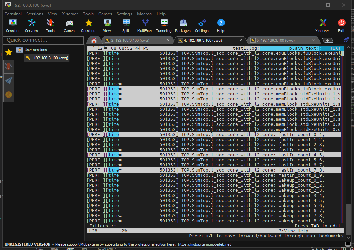Screen dimensions: 354x250
Task: Click the red Exit power icon
Action: click(341, 26)
